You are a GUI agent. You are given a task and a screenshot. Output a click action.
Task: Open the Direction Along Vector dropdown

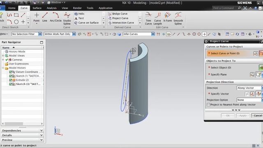[x=249, y=88]
